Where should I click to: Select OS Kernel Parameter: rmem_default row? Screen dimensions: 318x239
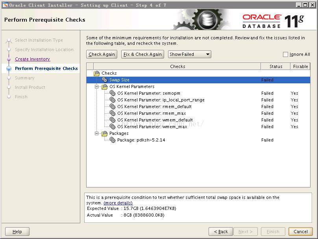tap(198, 107)
